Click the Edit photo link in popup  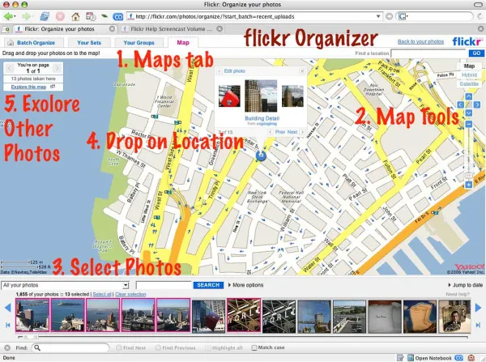tap(235, 71)
